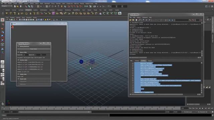Click the time slider ruler
Screen dimensions: 214x120
[91, 108]
